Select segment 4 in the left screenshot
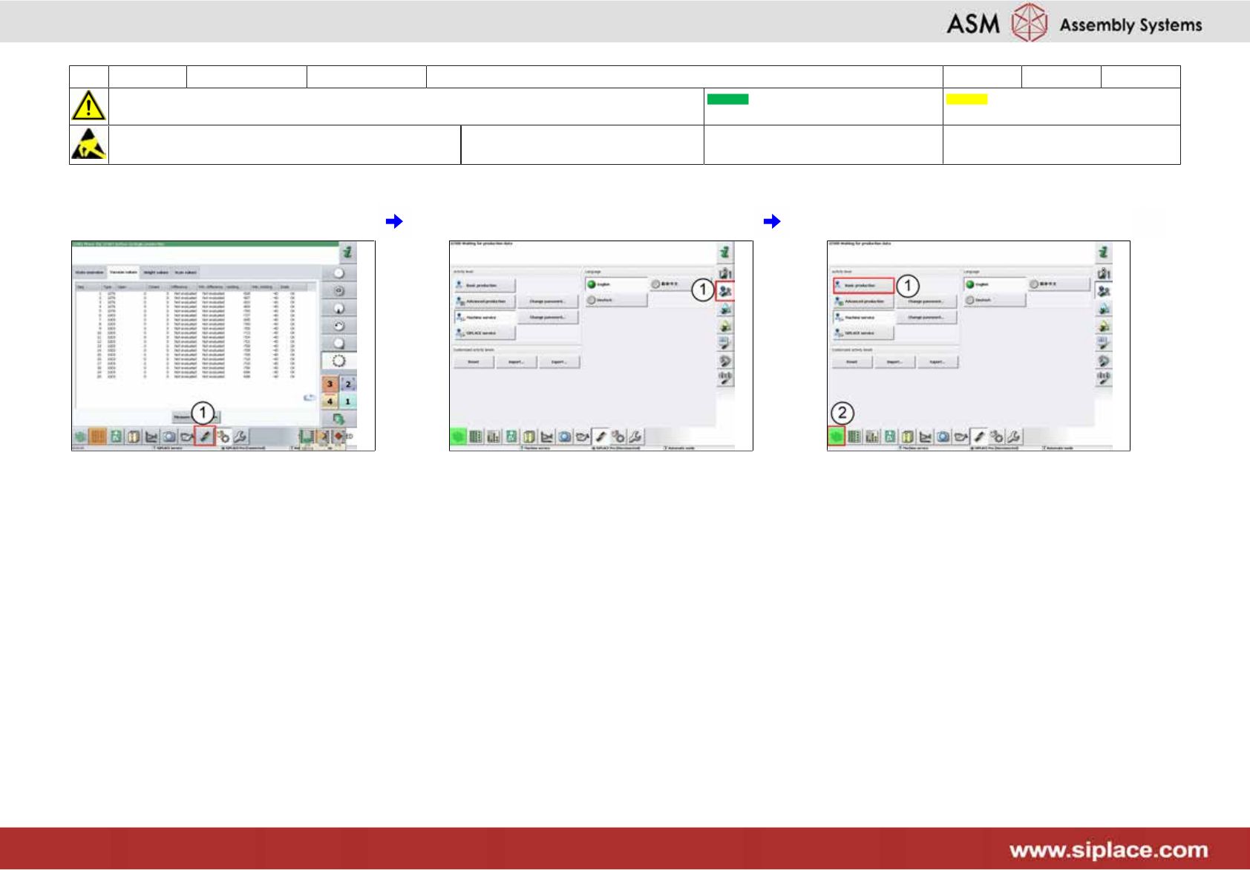Viewport: 1250px width, 870px height. point(330,401)
